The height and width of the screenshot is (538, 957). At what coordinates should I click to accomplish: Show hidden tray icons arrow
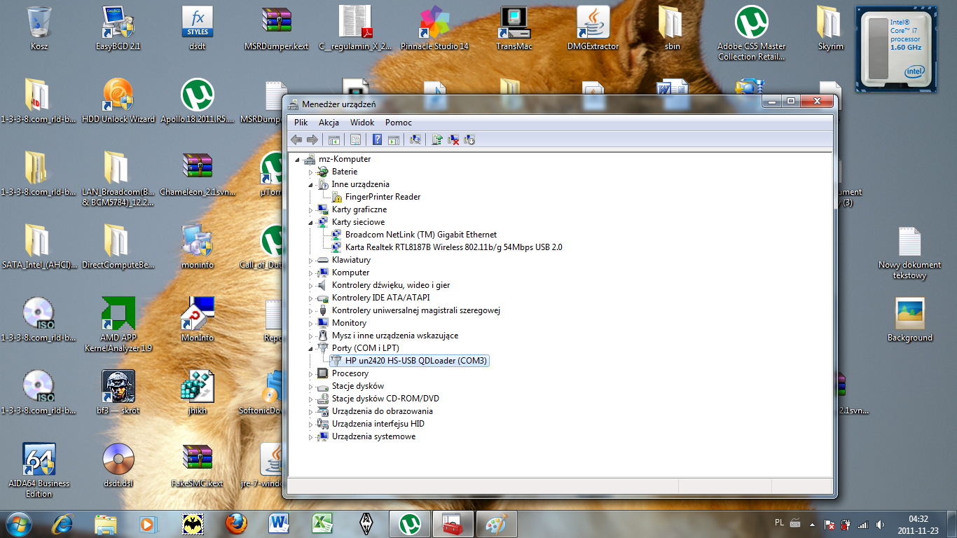click(813, 524)
